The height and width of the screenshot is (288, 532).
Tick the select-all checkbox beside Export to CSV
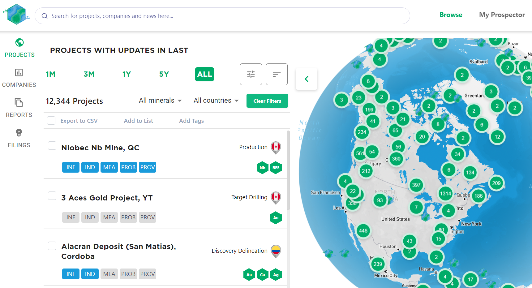point(51,121)
